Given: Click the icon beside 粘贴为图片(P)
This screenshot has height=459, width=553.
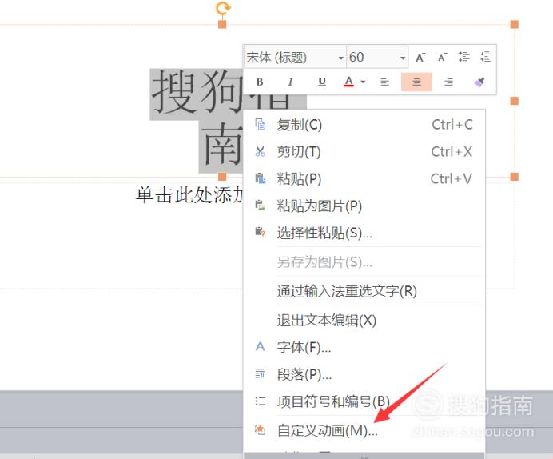Looking at the screenshot, I should coord(260,205).
